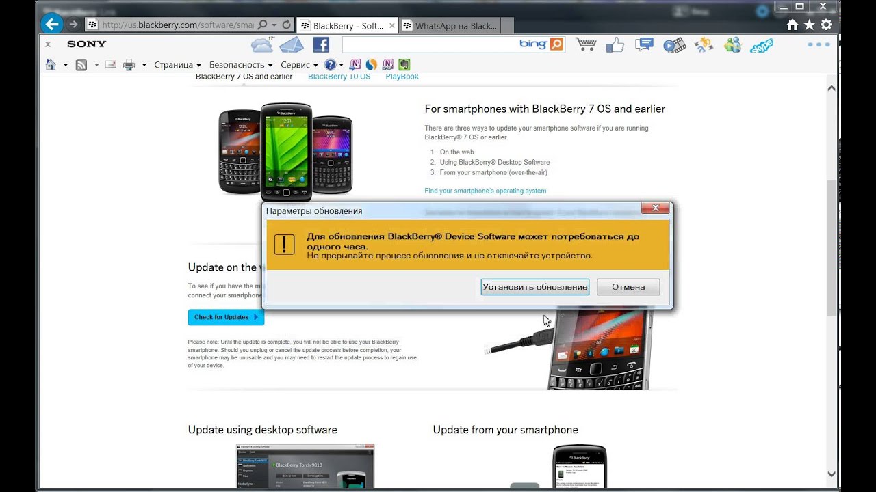Open the video film toolbar icon
This screenshot has height=492, width=876.
674,45
